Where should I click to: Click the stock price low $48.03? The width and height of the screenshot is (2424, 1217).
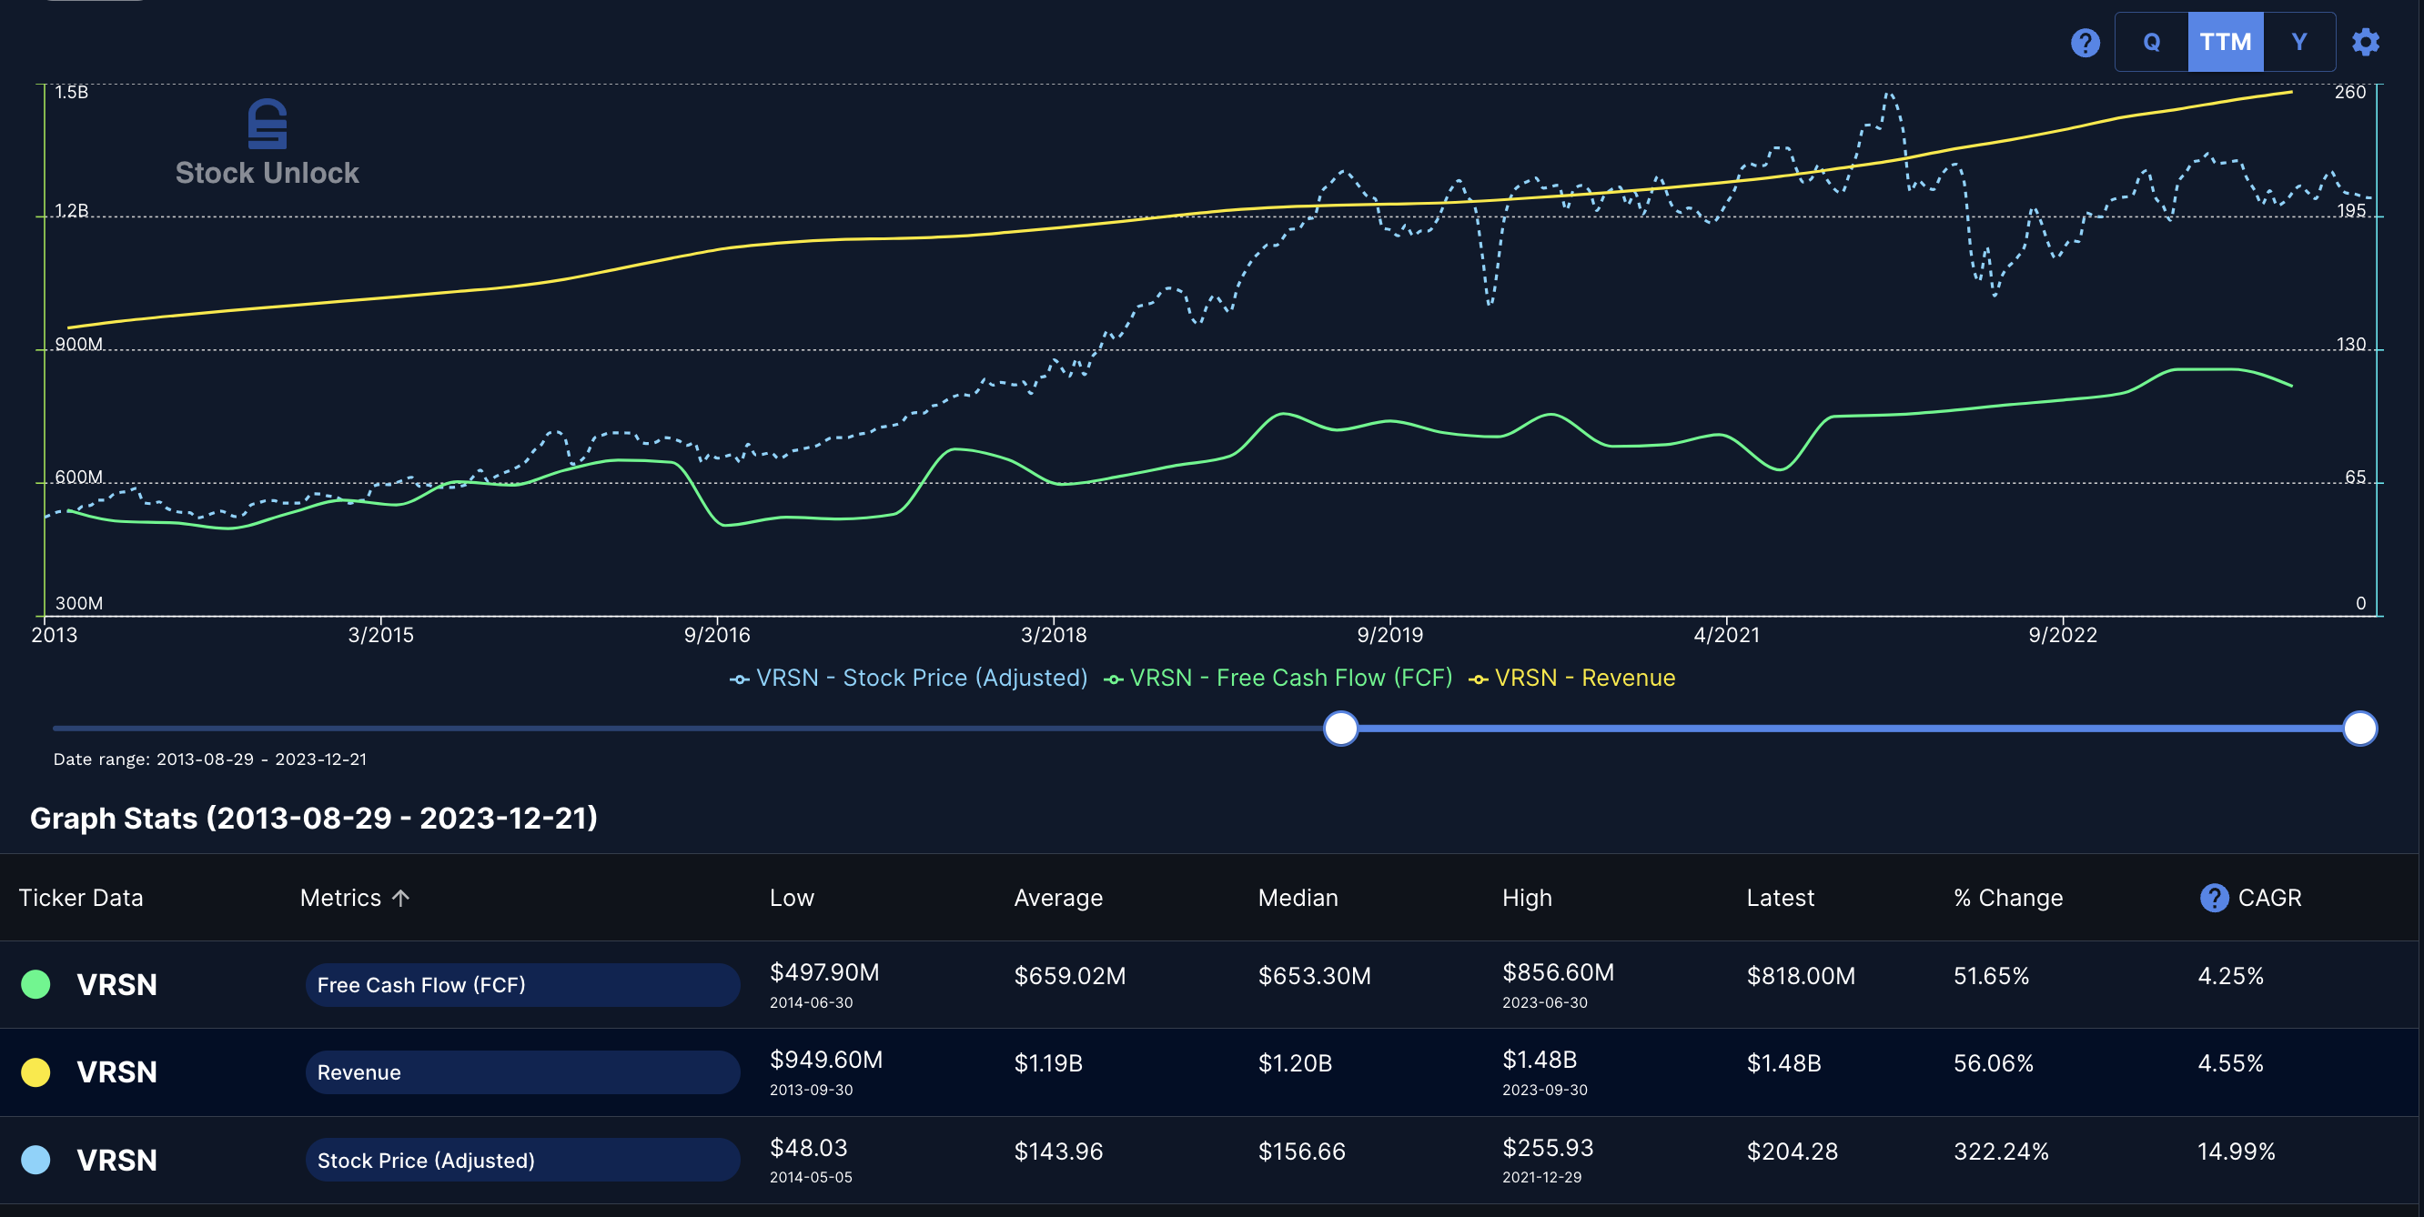[x=808, y=1147]
